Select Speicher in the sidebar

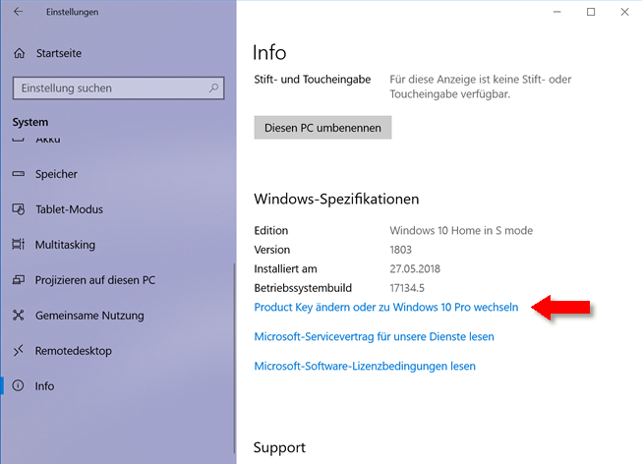pos(56,174)
